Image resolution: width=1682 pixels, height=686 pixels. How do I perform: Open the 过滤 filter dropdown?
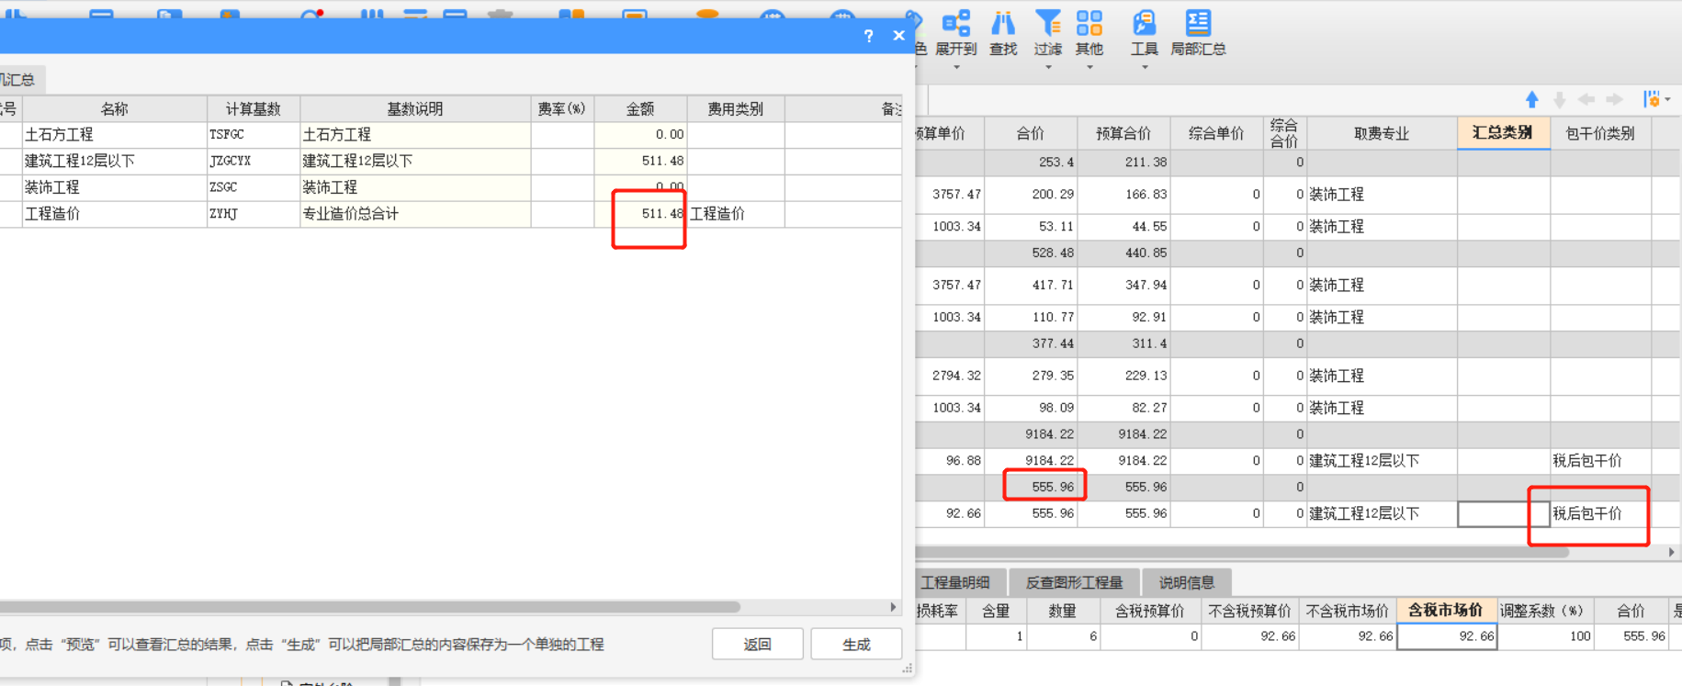click(x=1047, y=67)
